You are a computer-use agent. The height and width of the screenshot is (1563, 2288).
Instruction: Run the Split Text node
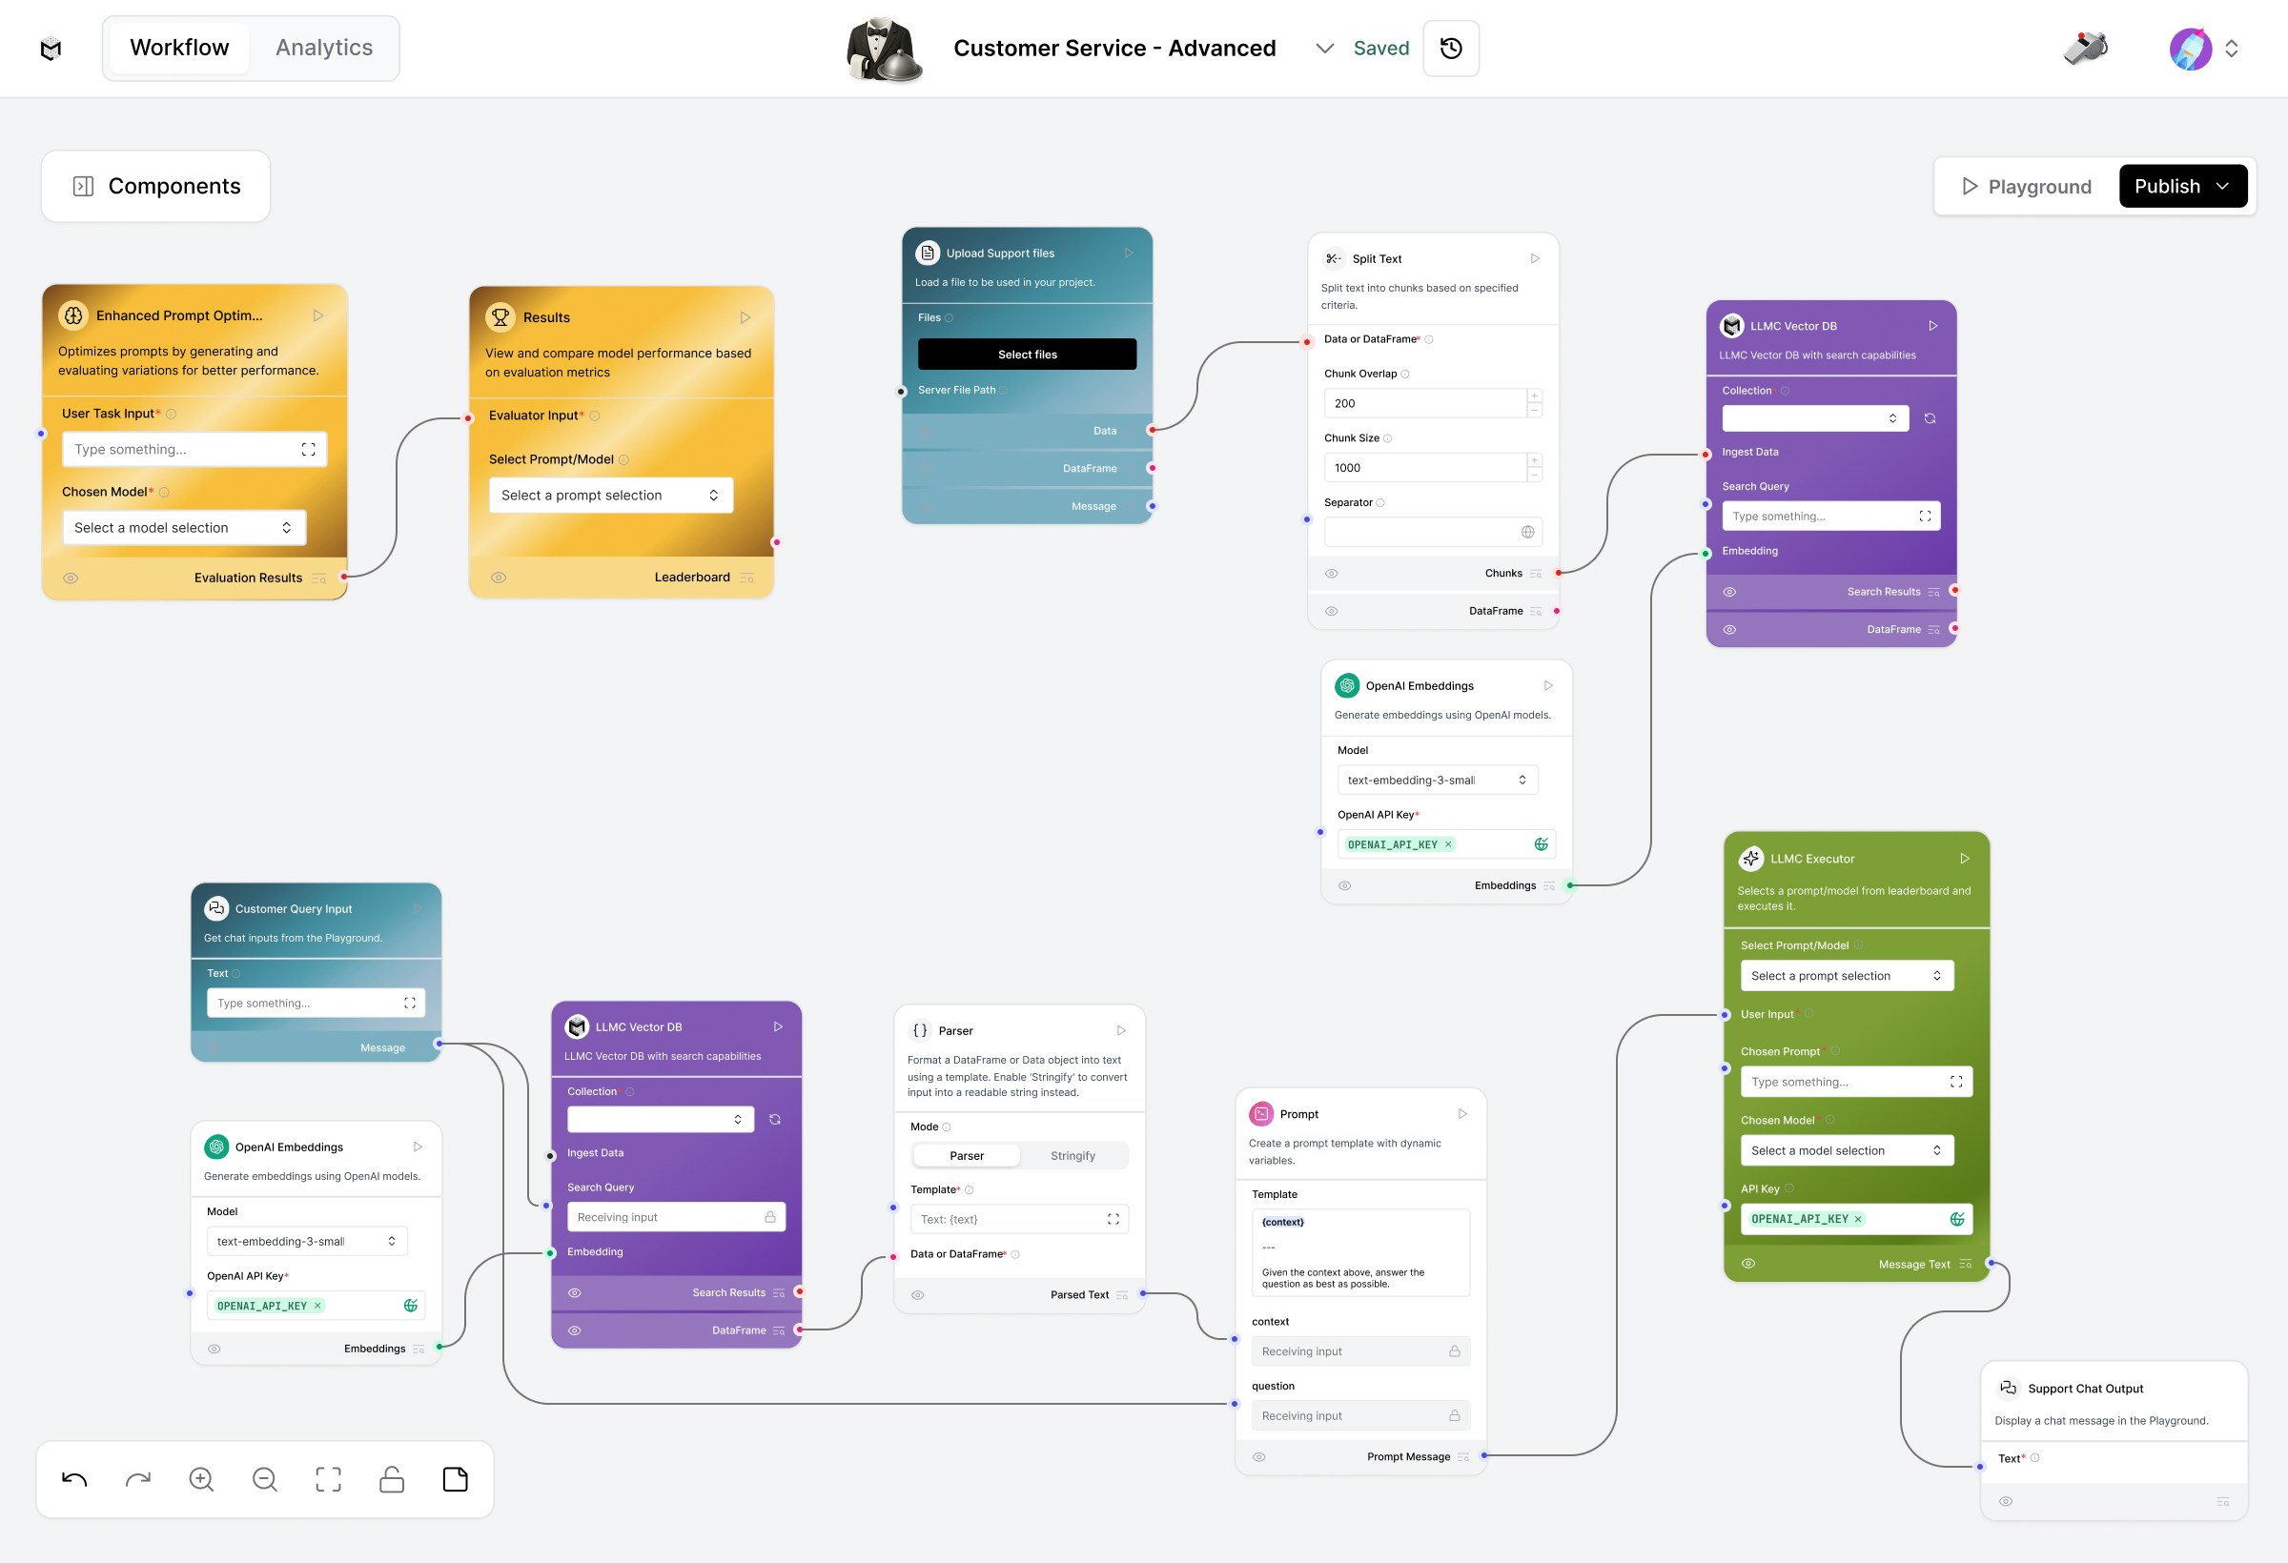pos(1534,259)
